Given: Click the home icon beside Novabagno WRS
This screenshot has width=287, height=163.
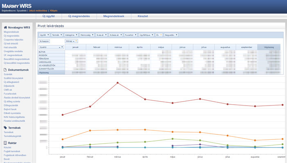Looking at the screenshot, I should [5, 27].
